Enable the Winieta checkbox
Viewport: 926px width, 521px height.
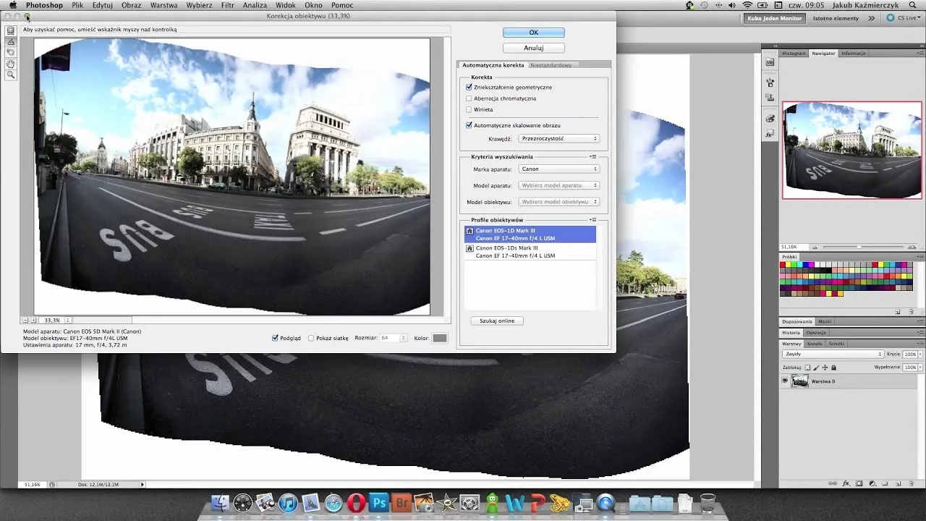pos(470,110)
